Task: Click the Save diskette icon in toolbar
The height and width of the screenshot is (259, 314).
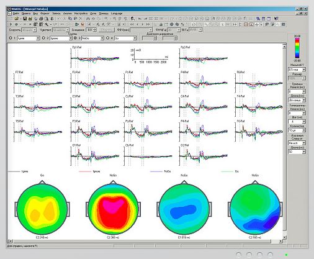Action: click(25, 19)
